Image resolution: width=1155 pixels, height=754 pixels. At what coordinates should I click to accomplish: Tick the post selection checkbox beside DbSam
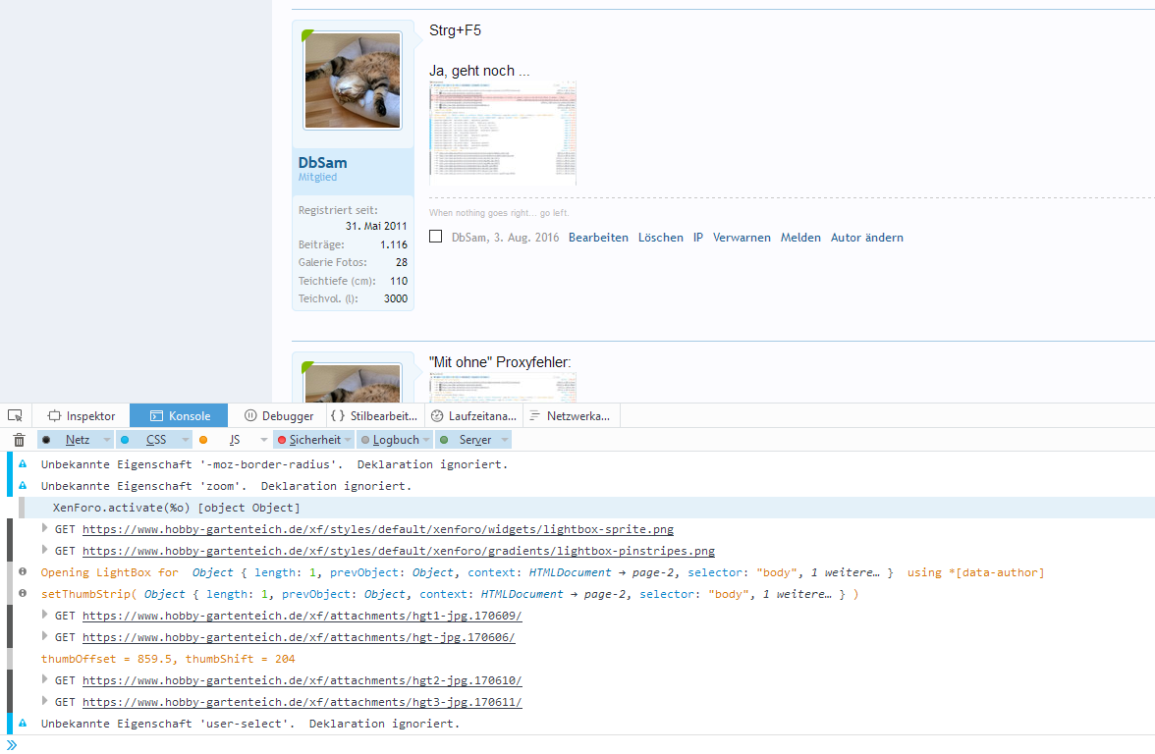point(436,237)
